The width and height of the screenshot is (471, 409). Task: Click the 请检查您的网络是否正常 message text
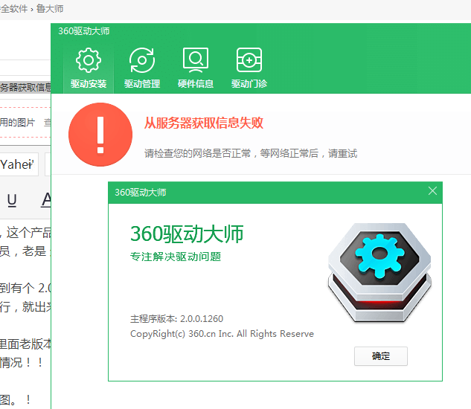tap(251, 153)
